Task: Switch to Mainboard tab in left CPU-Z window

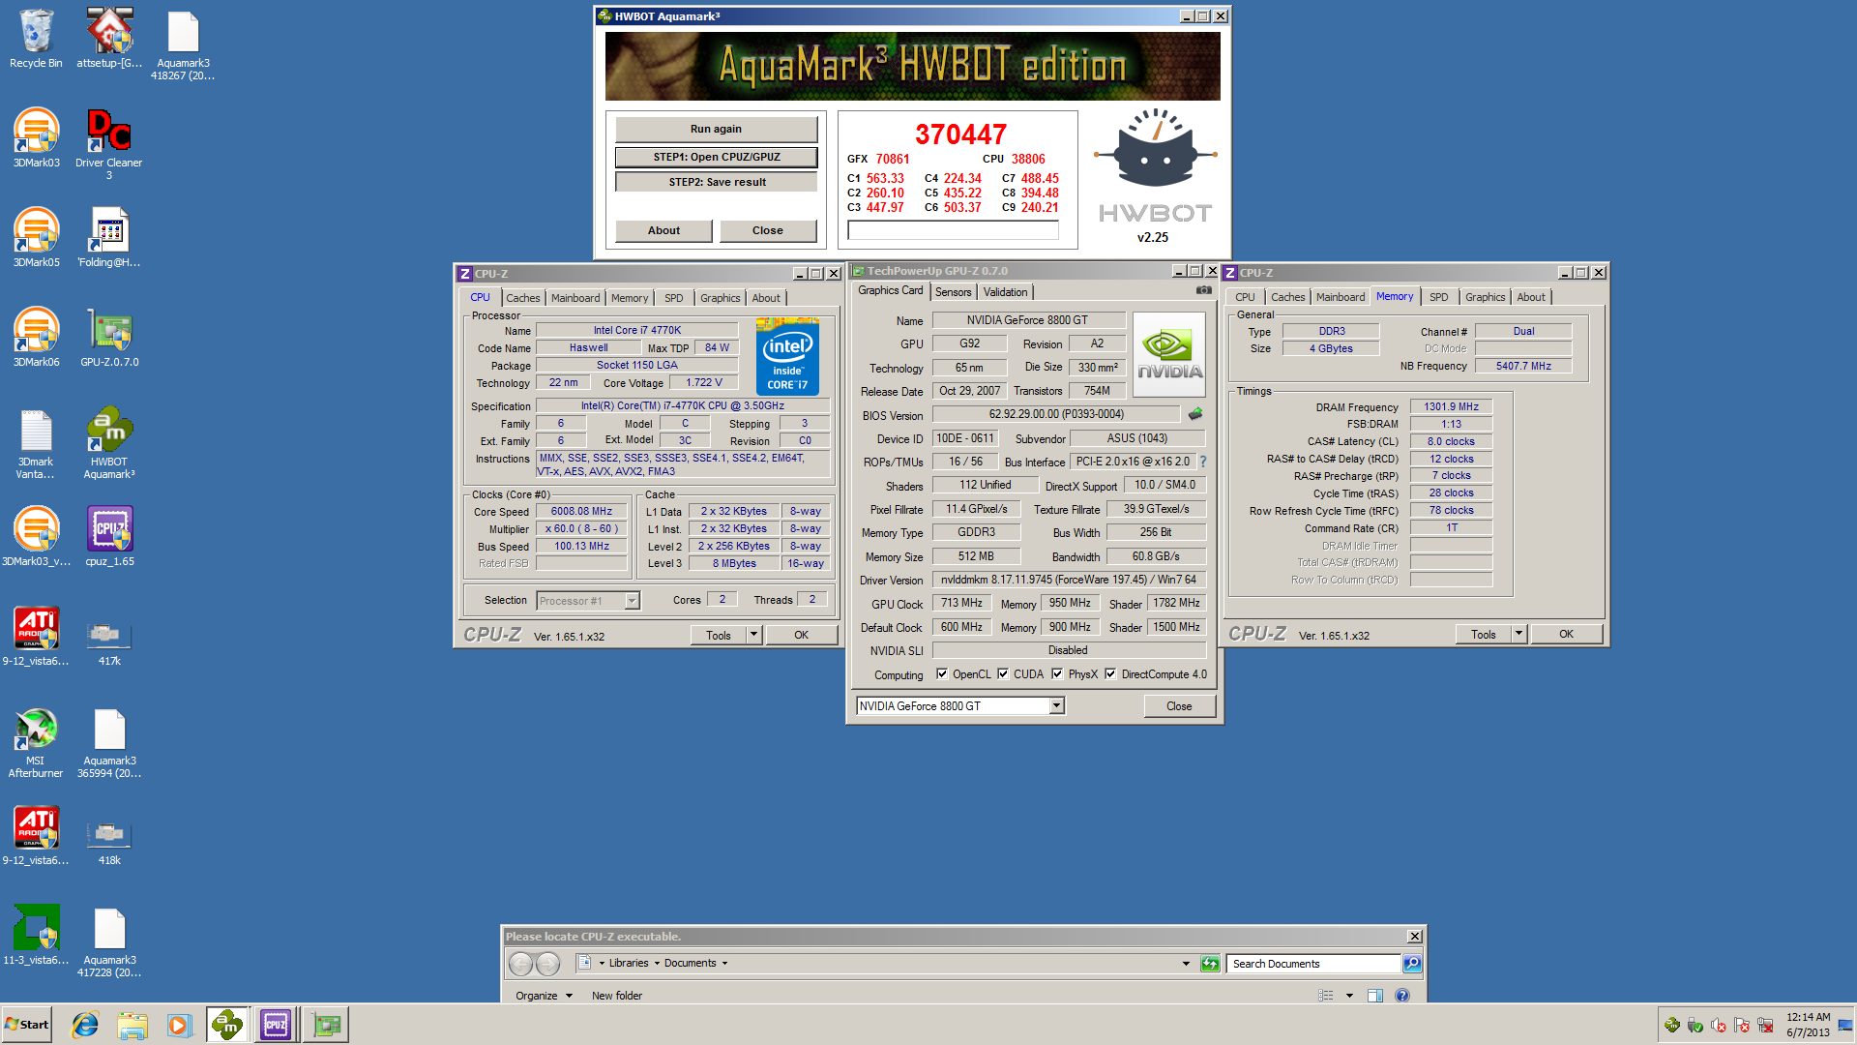Action: click(575, 298)
